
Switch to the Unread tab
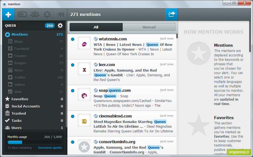[x=149, y=27]
